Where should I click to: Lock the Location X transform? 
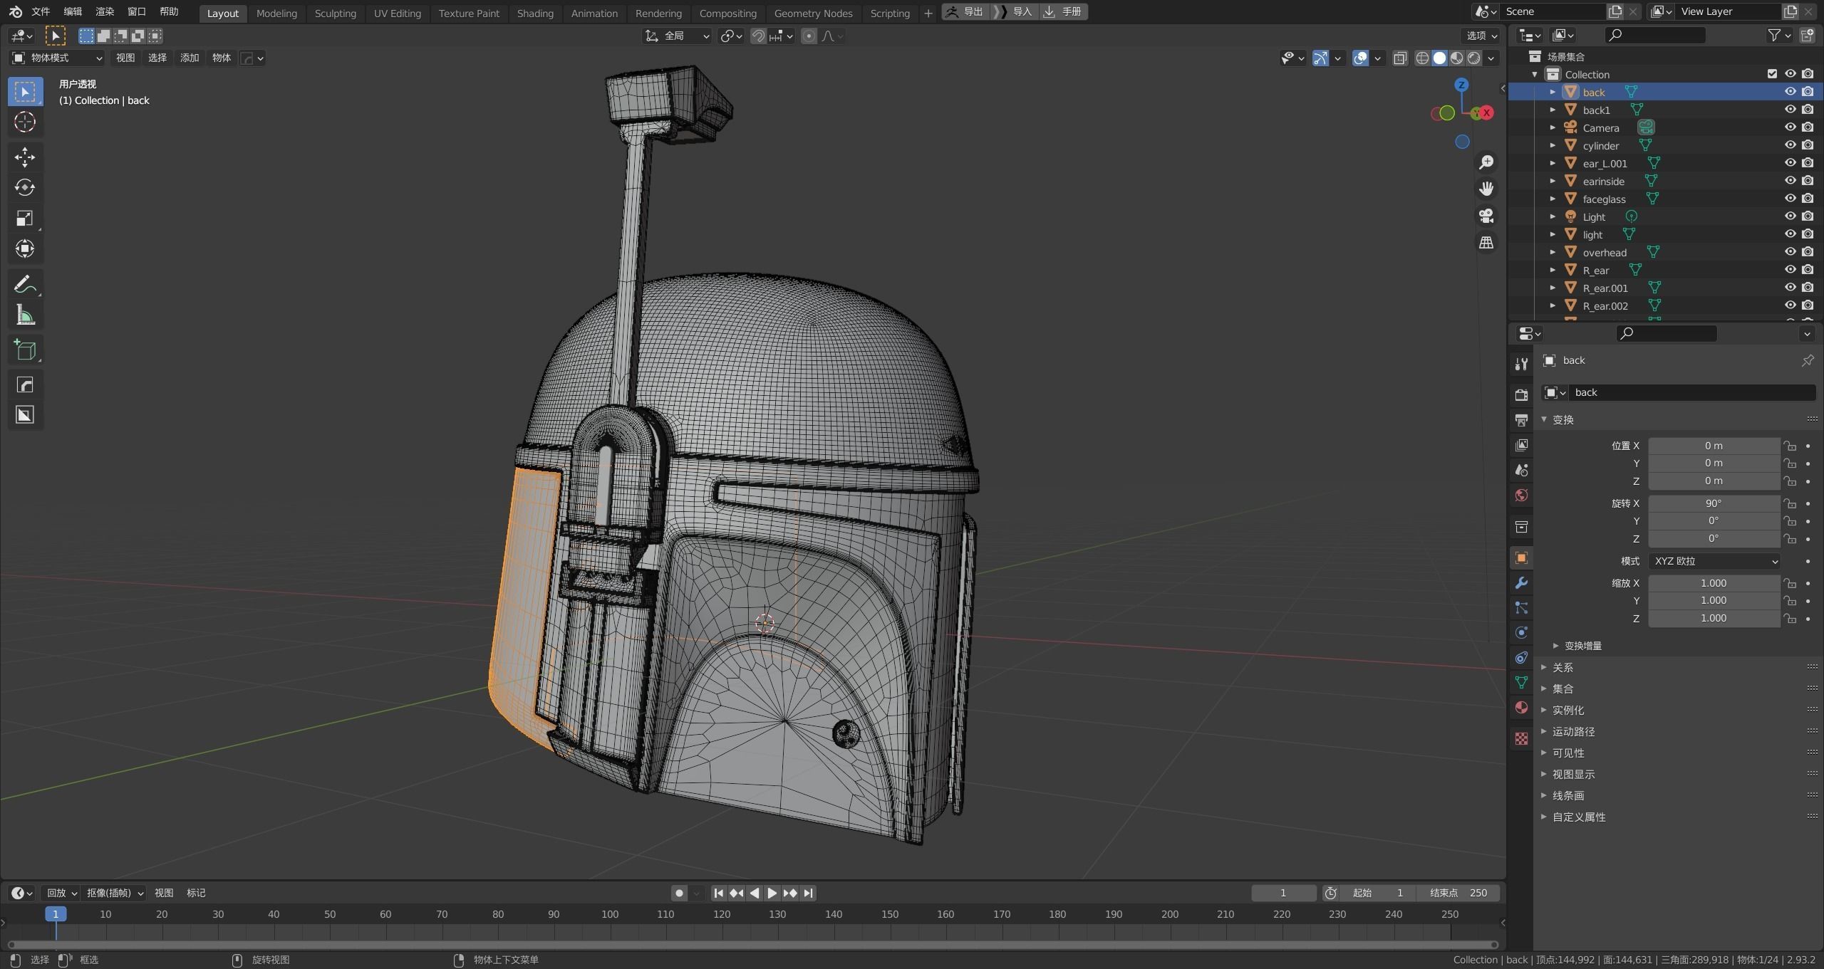pyautogui.click(x=1790, y=446)
